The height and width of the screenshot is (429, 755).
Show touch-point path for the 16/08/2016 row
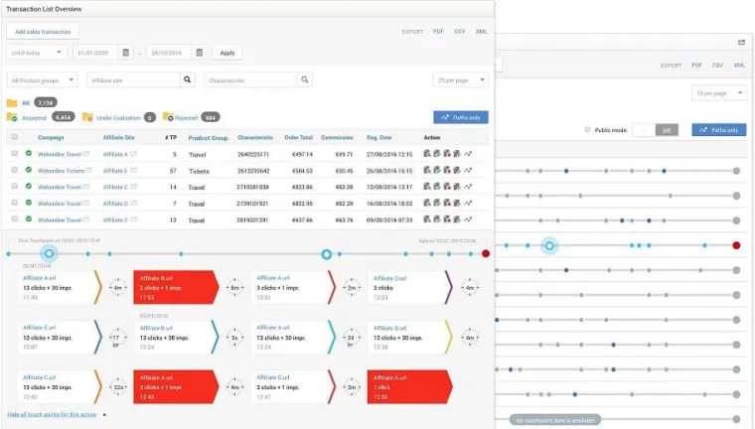pos(468,204)
